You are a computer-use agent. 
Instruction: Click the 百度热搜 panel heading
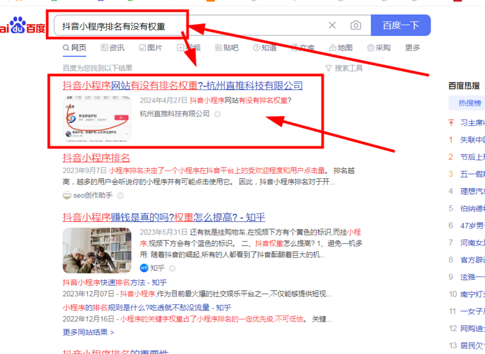[464, 86]
